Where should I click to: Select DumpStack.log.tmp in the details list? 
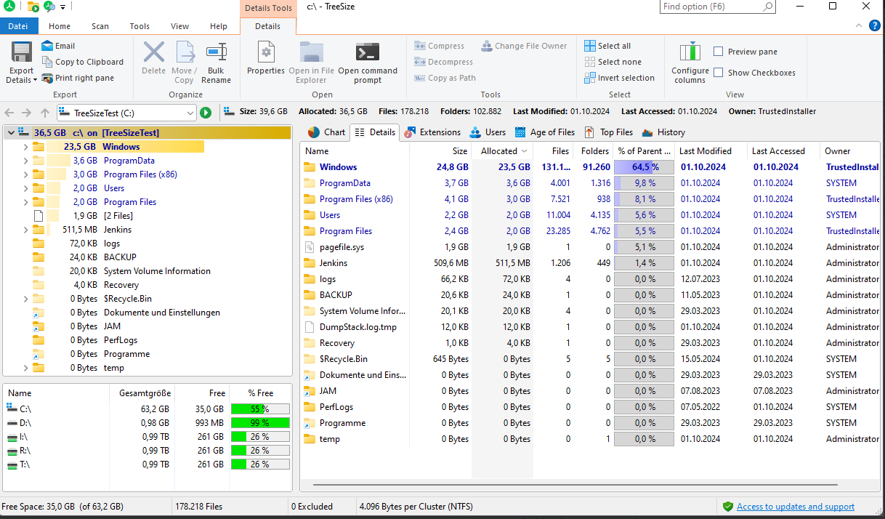click(589, 327)
